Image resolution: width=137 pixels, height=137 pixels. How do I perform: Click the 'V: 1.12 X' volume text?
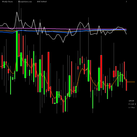pos(132,104)
